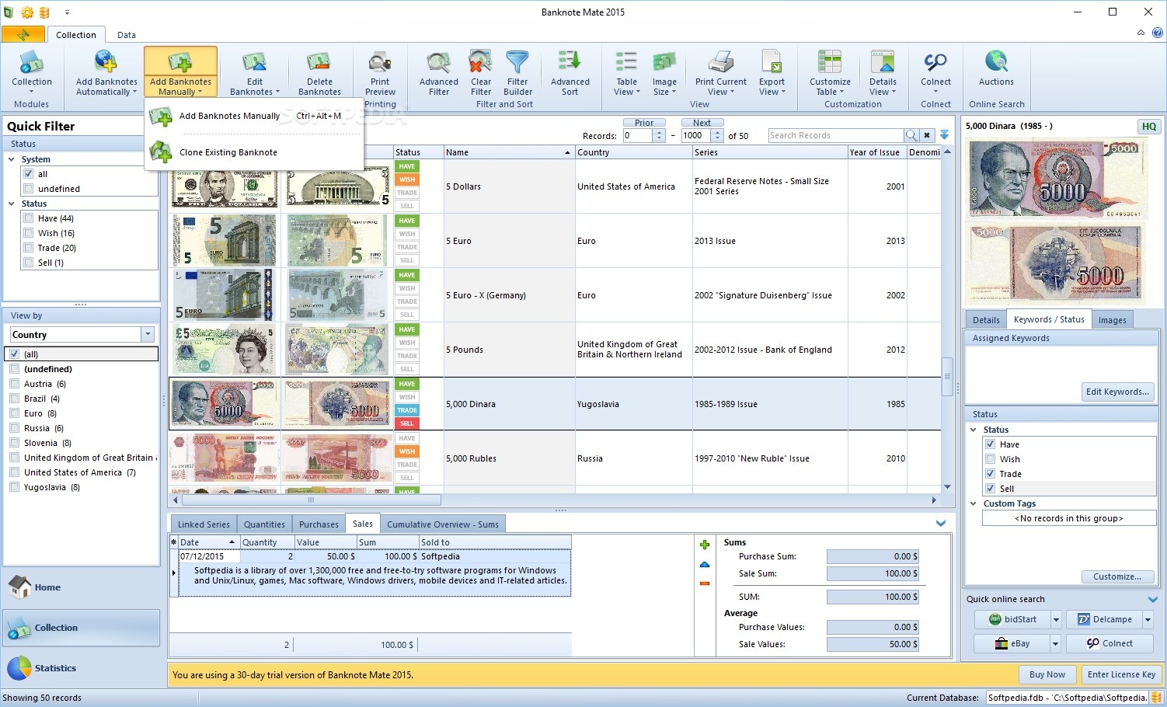Enable the Wish (16) status filter

click(29, 233)
